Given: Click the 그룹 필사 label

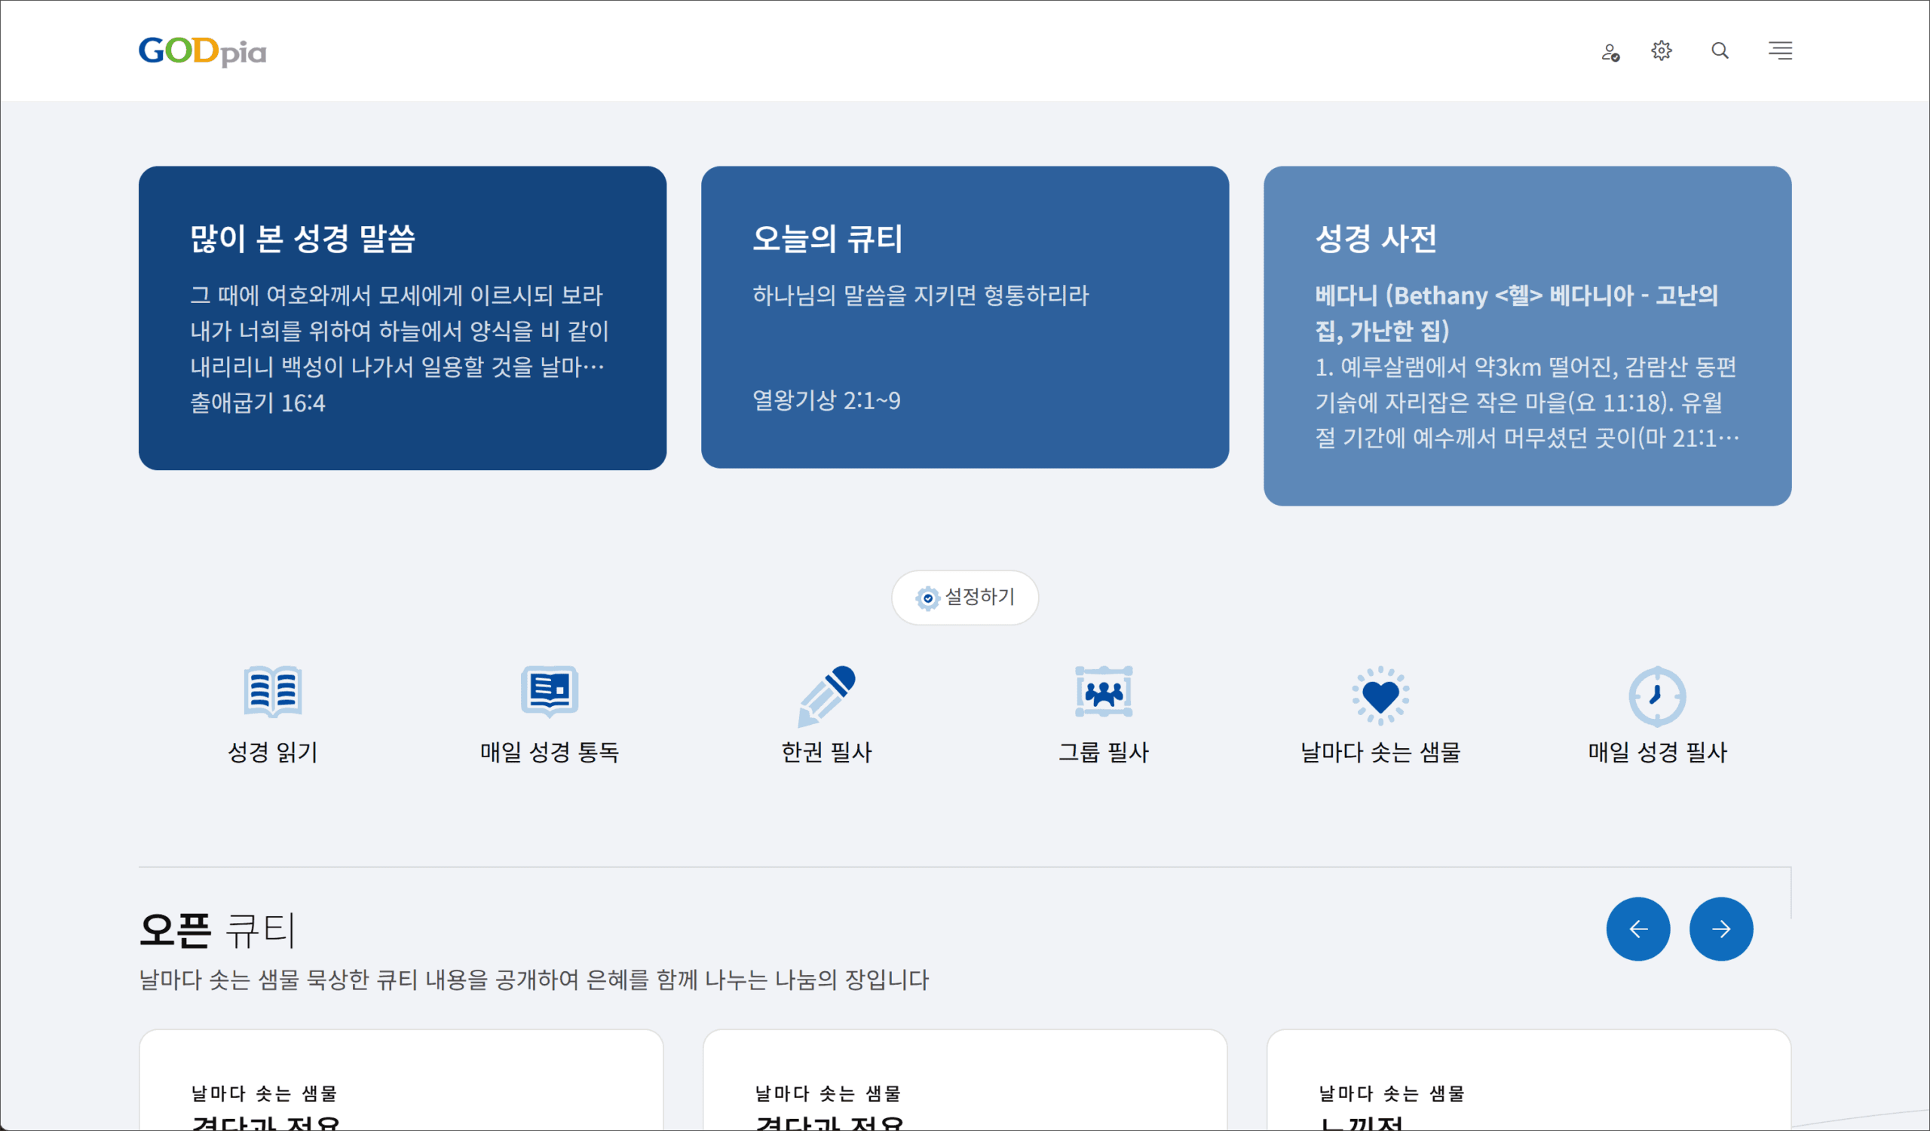Looking at the screenshot, I should [1103, 751].
